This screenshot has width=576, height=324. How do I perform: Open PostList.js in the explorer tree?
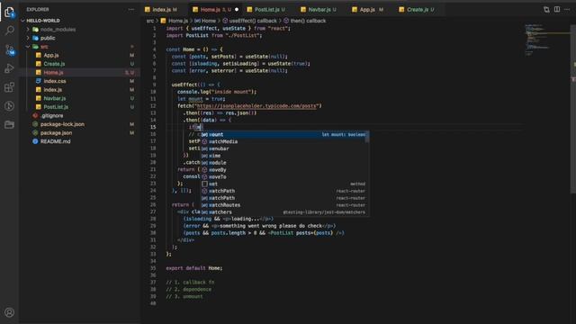click(80, 107)
